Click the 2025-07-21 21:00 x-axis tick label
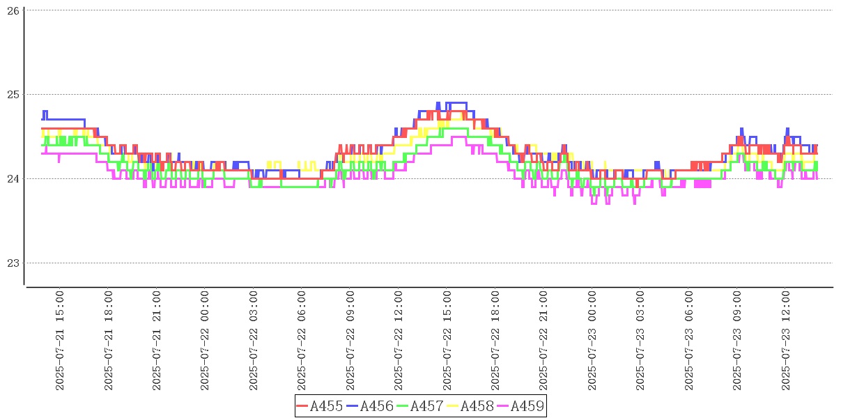This screenshot has width=841, height=418. (x=157, y=341)
